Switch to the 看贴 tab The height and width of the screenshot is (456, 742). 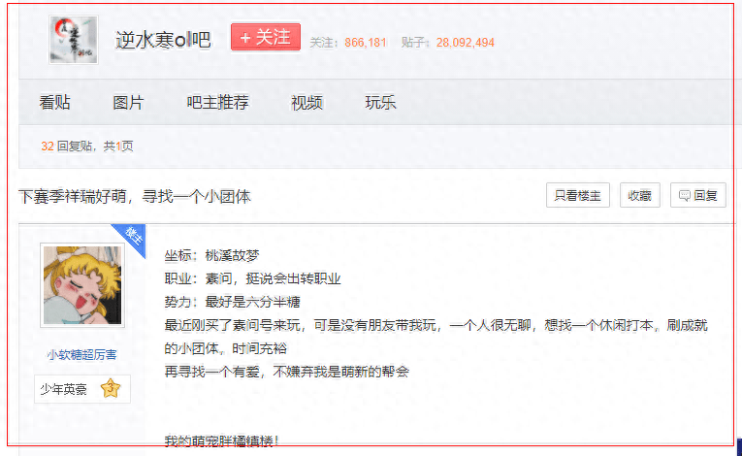point(54,103)
